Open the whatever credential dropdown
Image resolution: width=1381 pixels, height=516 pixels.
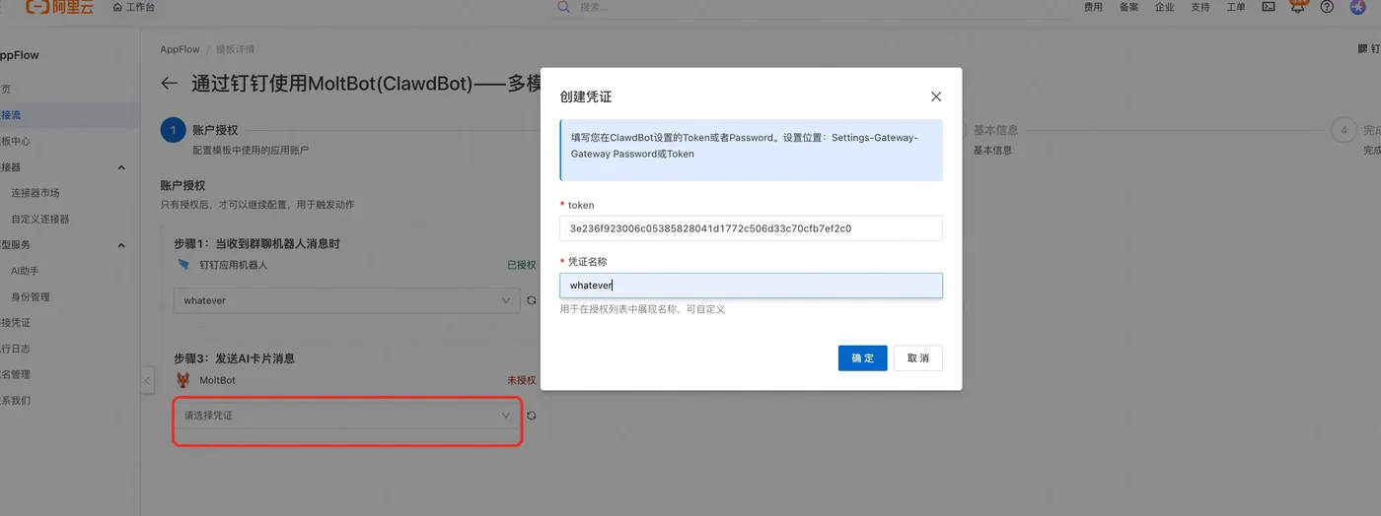347,300
